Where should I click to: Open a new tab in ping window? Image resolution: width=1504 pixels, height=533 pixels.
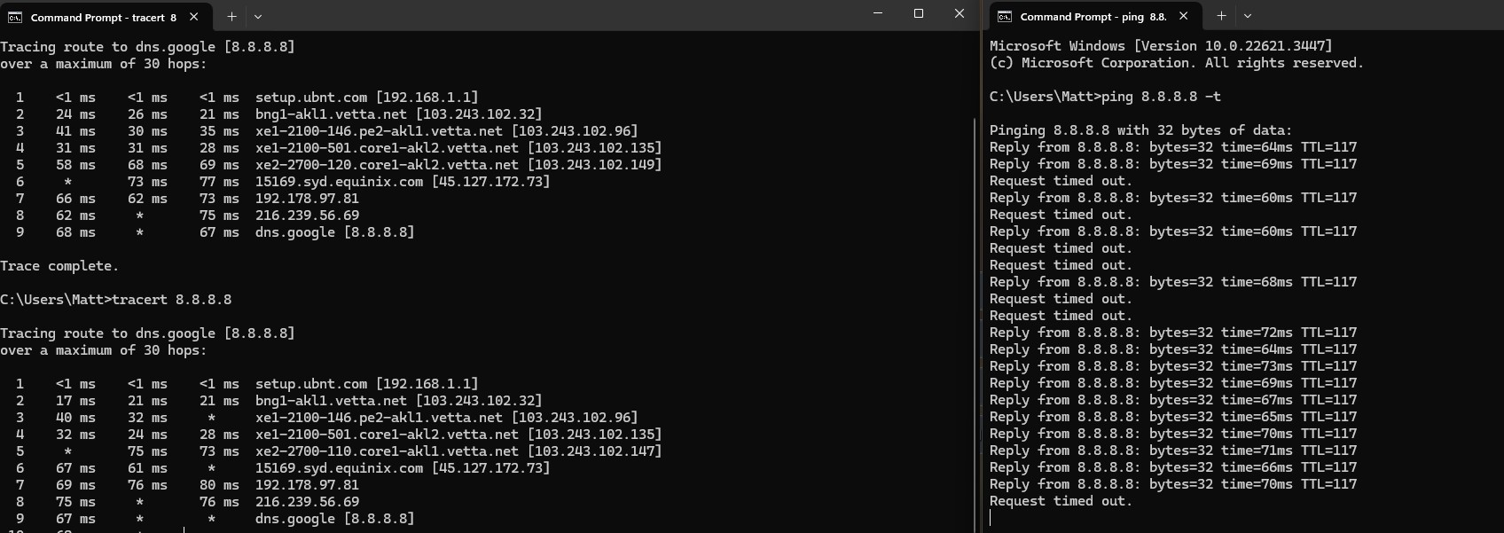[1221, 16]
